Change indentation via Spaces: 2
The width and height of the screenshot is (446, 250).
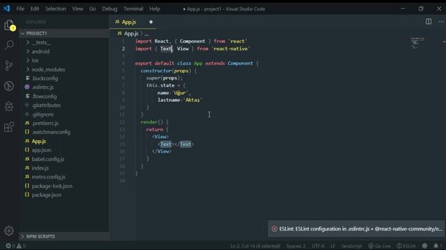coord(295,246)
